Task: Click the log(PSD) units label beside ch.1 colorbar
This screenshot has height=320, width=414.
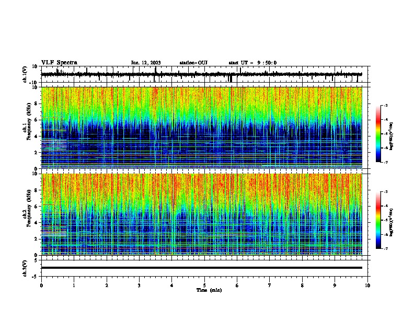Action: 392,136
